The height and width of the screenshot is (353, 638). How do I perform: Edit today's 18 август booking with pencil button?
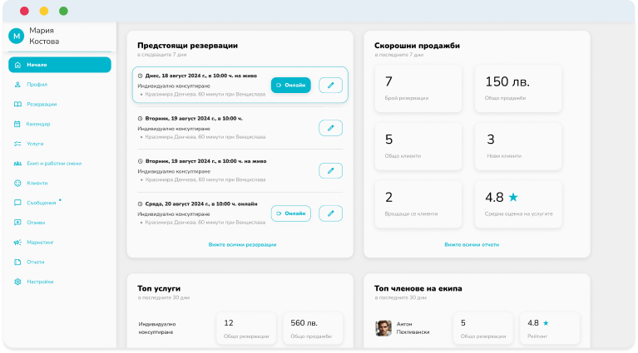[330, 85]
